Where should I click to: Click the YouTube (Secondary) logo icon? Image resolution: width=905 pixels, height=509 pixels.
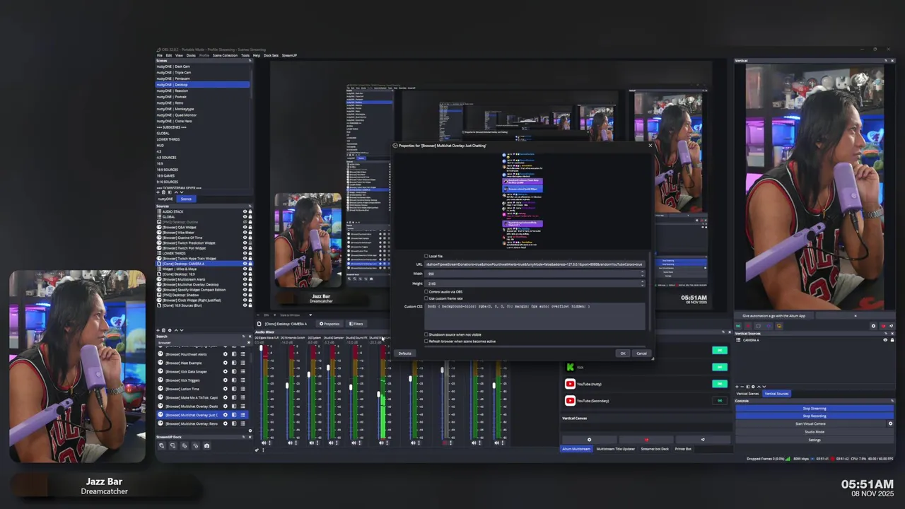[570, 401]
